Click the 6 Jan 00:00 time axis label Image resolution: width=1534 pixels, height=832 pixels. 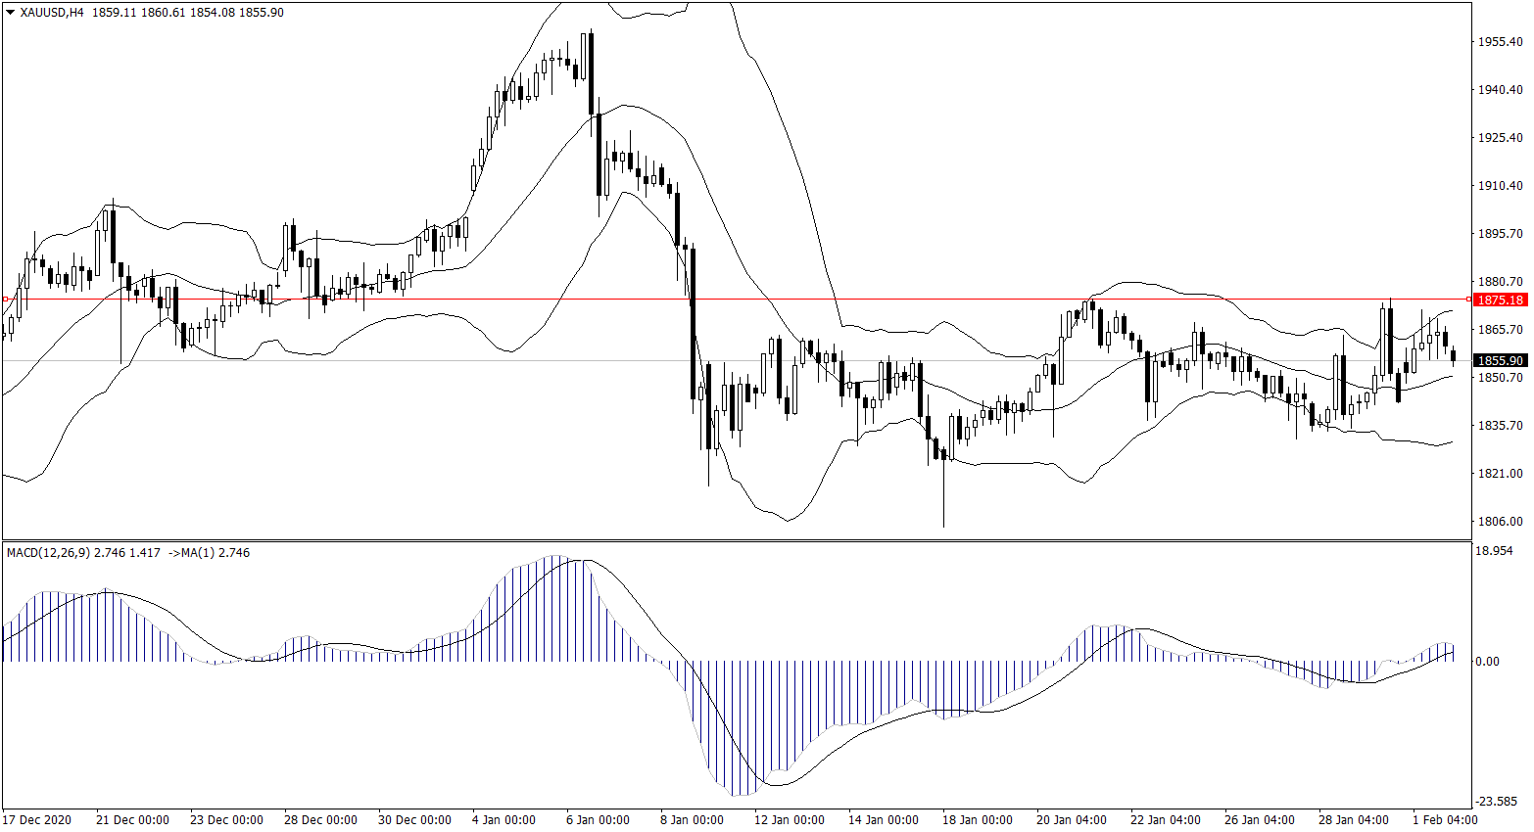point(598,820)
